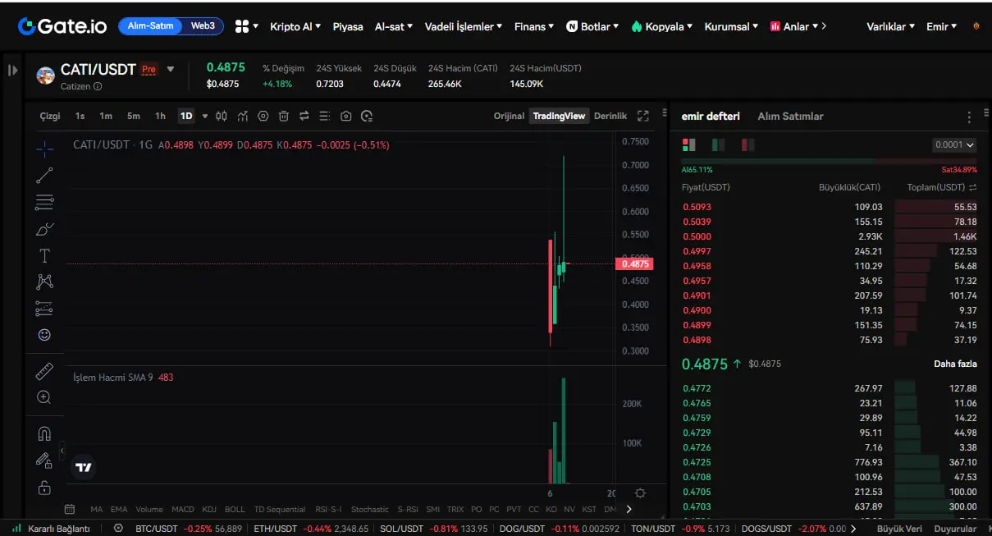The height and width of the screenshot is (536, 992).
Task: Show sell-orders-only order book view
Action: click(x=747, y=144)
